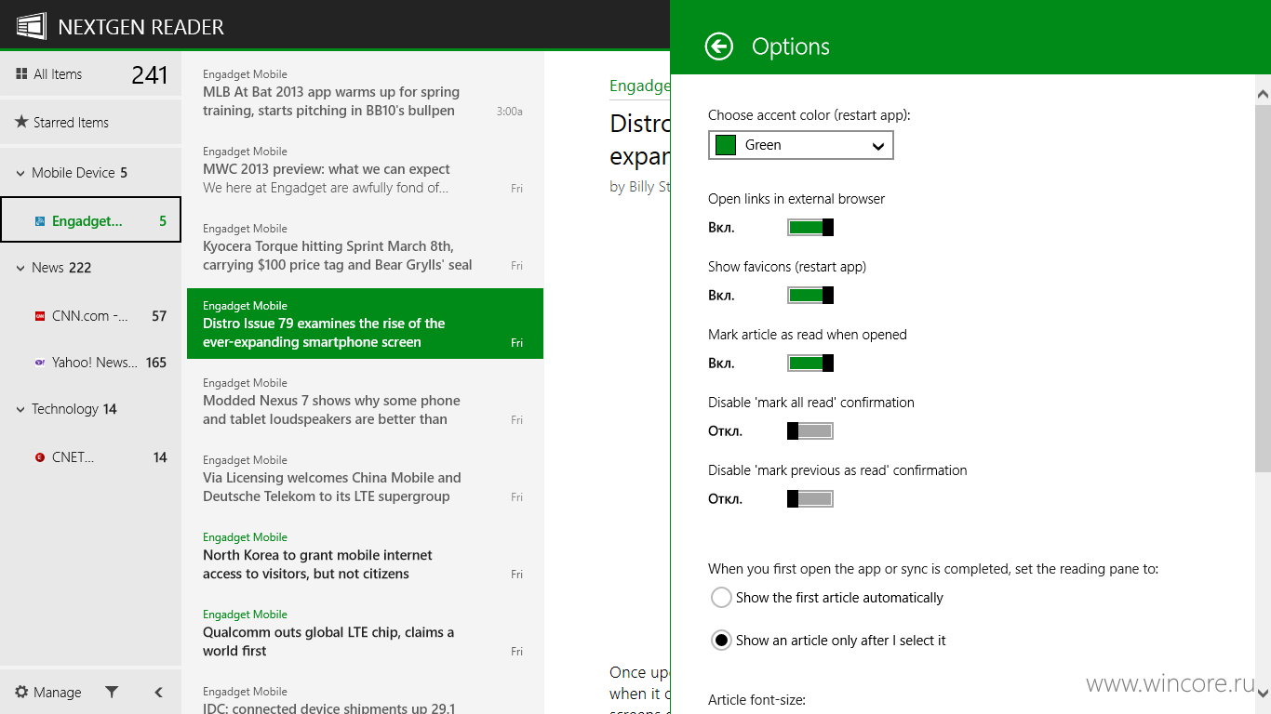
Task: Click the Starred Items star icon
Action: pyautogui.click(x=21, y=122)
